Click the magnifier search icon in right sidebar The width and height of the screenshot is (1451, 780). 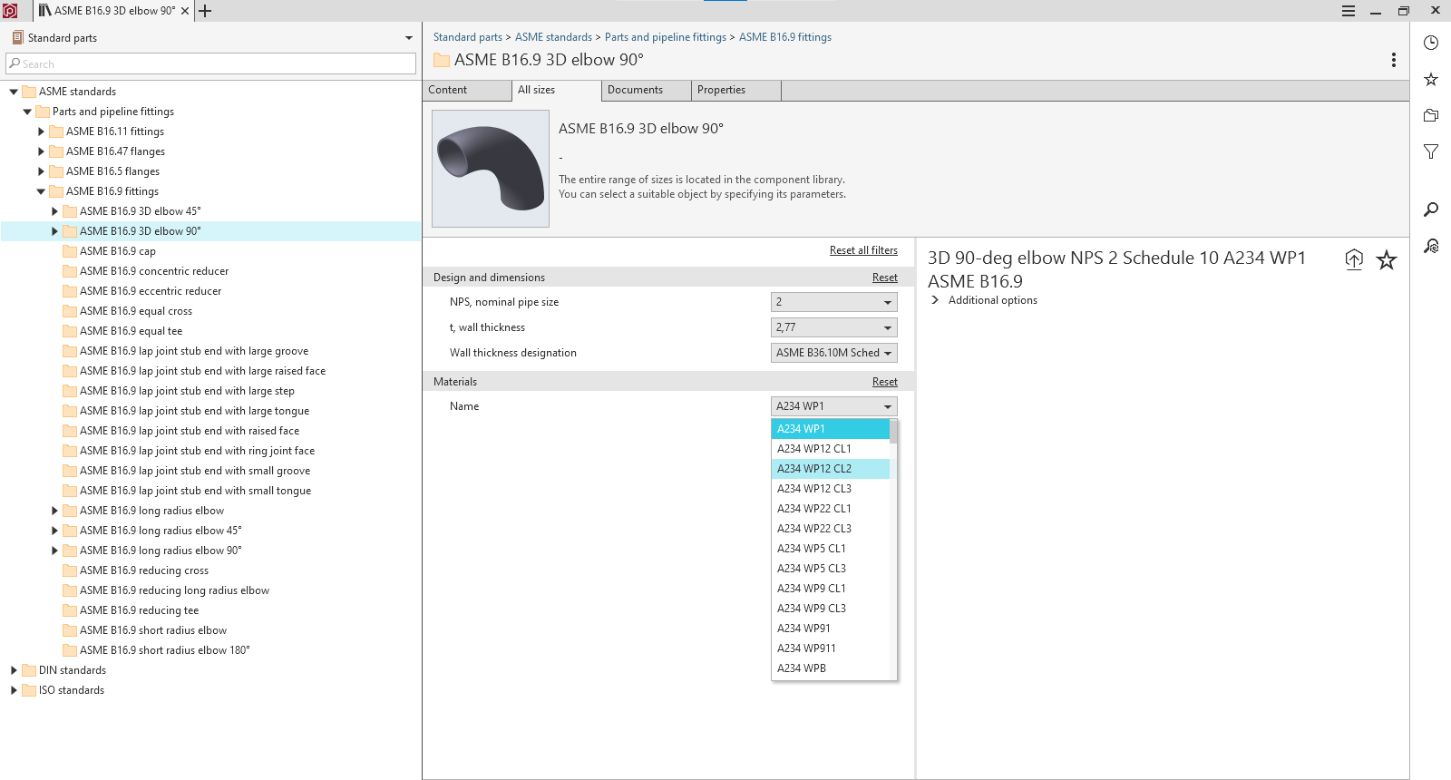(1431, 210)
